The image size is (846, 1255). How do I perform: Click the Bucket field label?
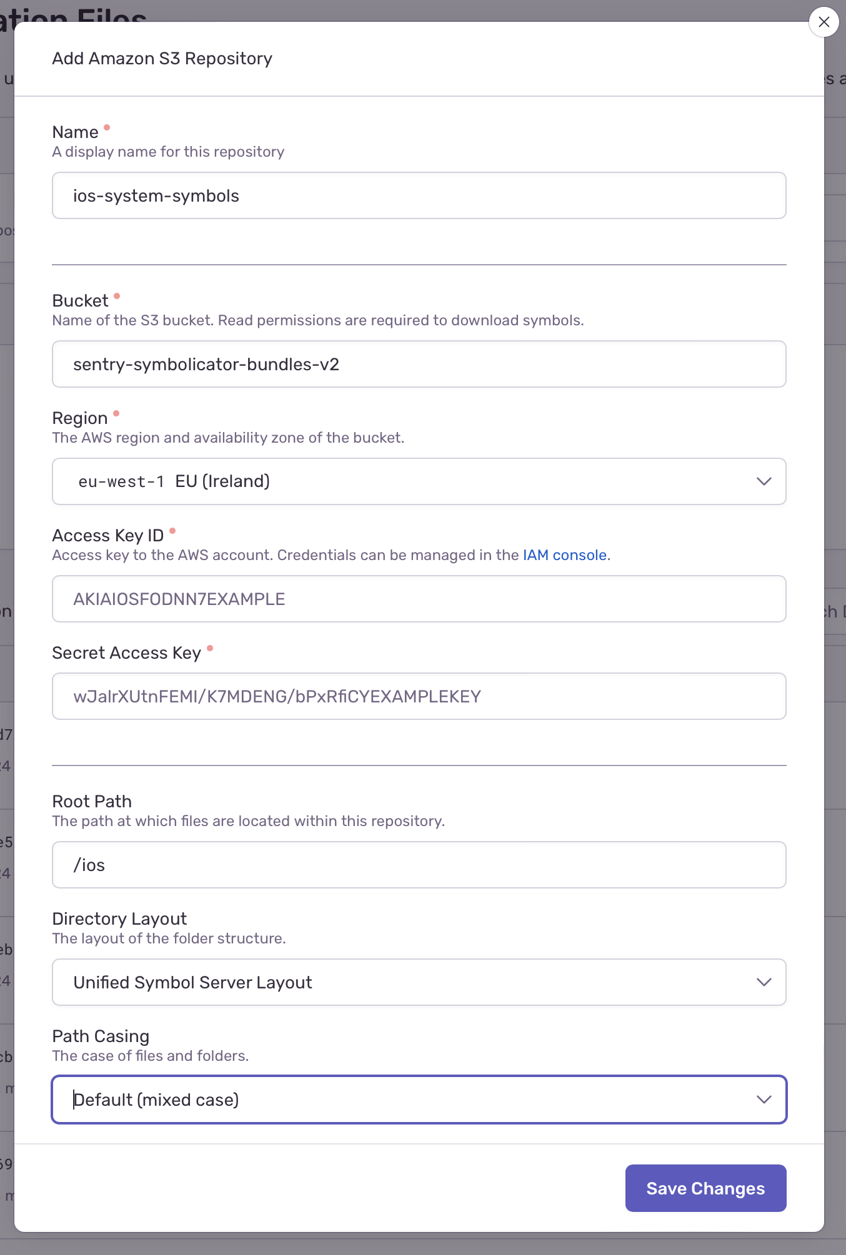point(80,301)
